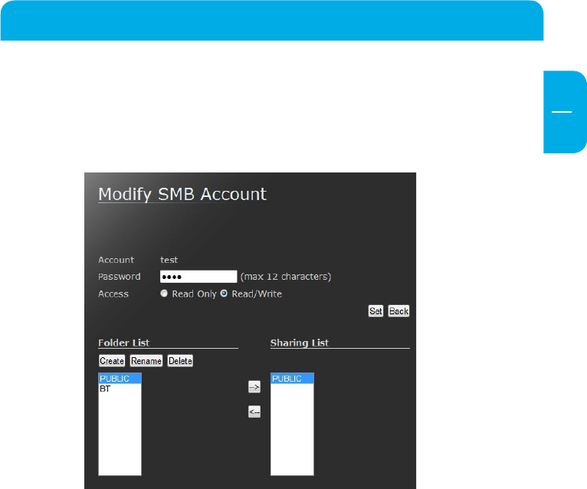
Task: Rename the selected folder
Action: click(x=146, y=361)
